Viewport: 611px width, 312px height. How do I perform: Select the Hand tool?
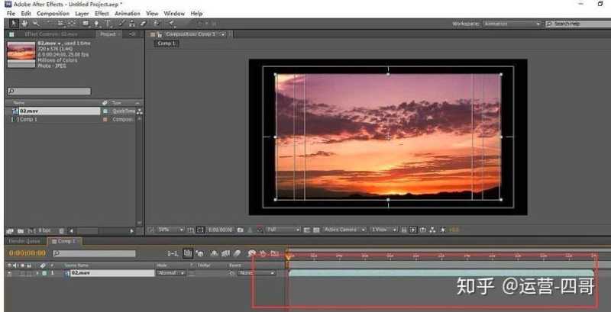coord(23,24)
